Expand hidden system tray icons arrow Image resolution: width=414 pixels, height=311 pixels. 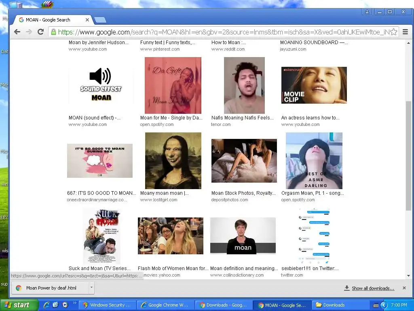pos(384,305)
